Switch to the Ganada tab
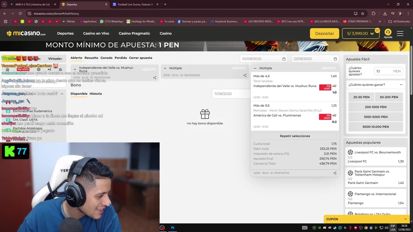The width and height of the screenshot is (413, 232). (106, 58)
